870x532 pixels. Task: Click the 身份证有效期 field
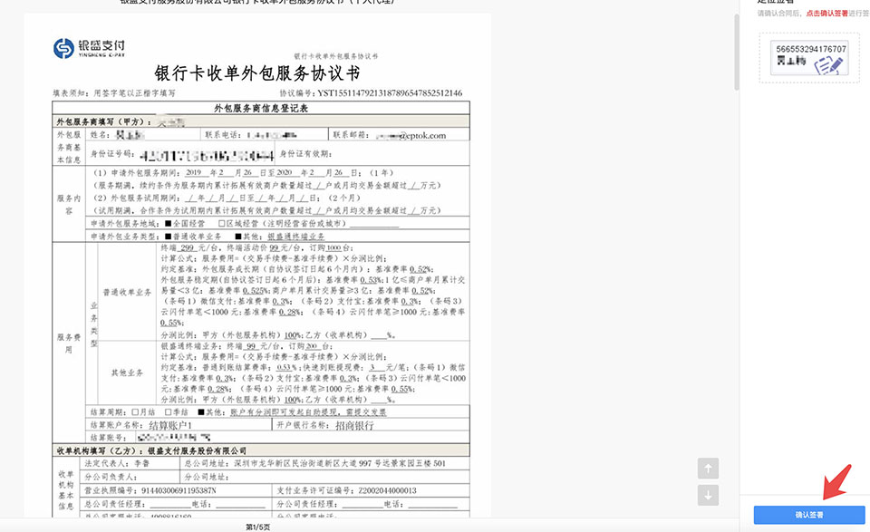click(x=372, y=154)
